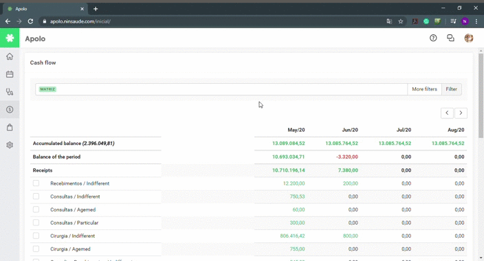Click the Accumulated balance row label
The width and height of the screenshot is (484, 261).
click(x=74, y=143)
